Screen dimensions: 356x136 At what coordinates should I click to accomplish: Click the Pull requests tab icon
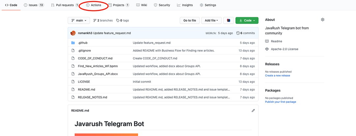pos(53,5)
